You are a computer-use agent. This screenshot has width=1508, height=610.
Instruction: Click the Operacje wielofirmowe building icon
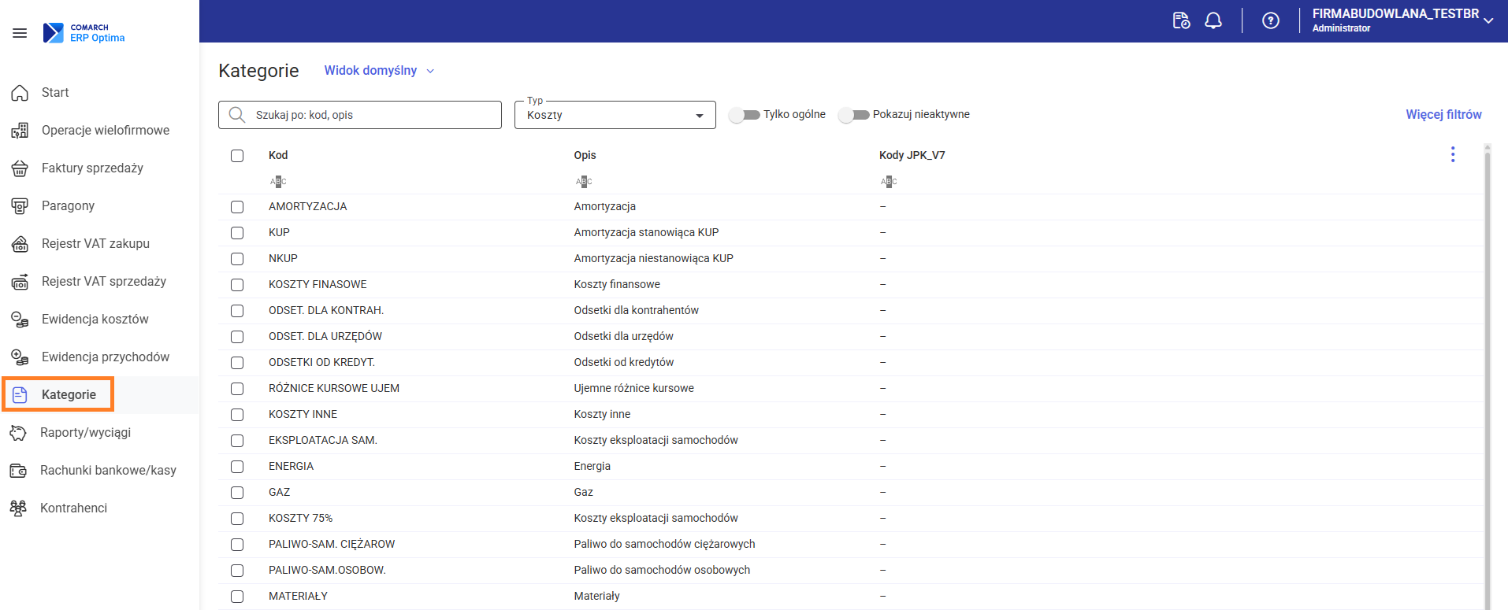point(20,131)
